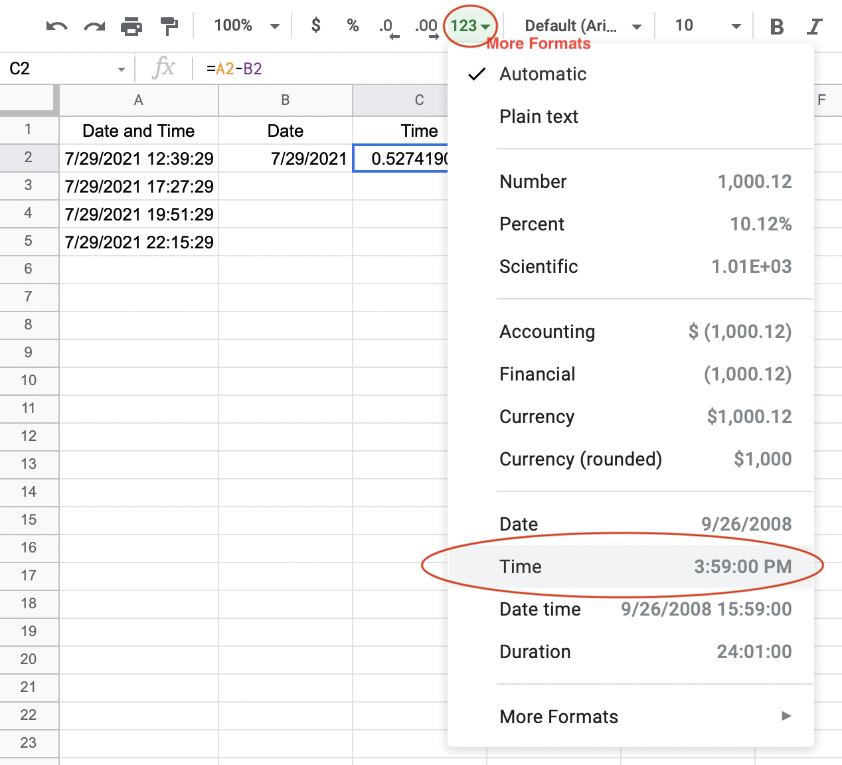Viewport: 842px width, 765px height.
Task: Select row 23 header
Action: pos(29,743)
